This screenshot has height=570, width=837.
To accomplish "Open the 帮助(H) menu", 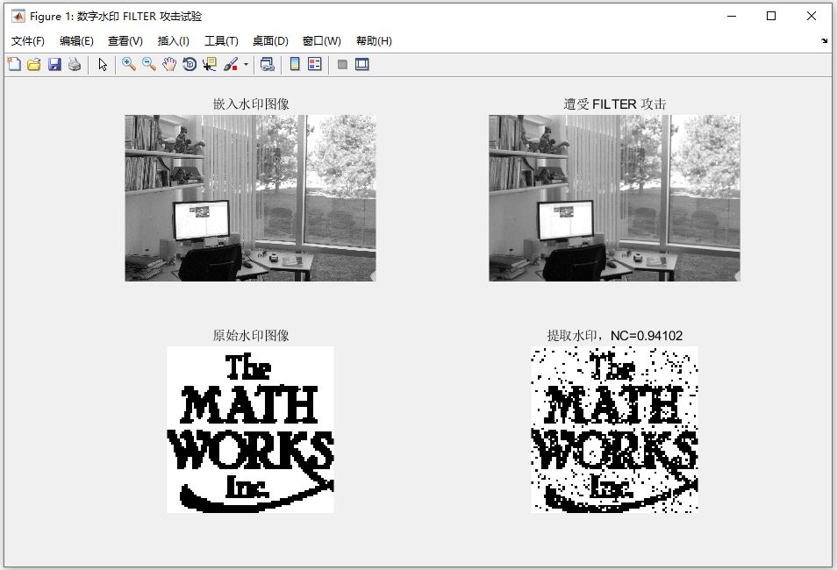I will pyautogui.click(x=375, y=41).
